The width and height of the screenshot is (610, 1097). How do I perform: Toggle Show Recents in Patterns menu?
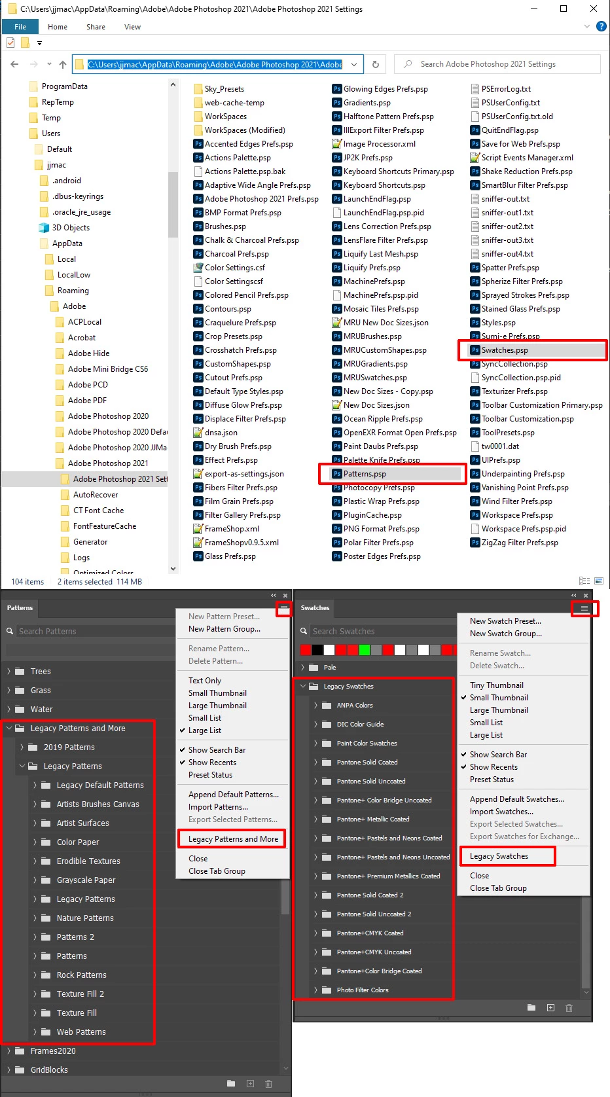(212, 763)
